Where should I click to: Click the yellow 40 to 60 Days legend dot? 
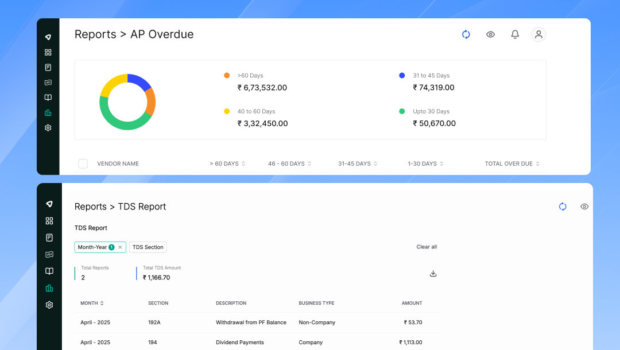click(227, 111)
